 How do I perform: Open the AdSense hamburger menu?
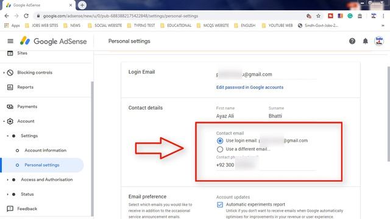click(x=10, y=41)
